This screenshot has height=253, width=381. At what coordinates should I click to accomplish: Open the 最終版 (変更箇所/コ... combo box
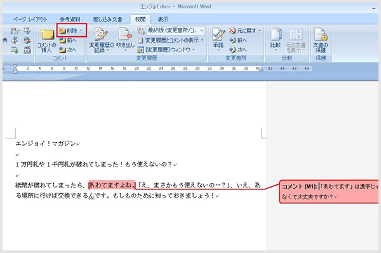(175, 31)
